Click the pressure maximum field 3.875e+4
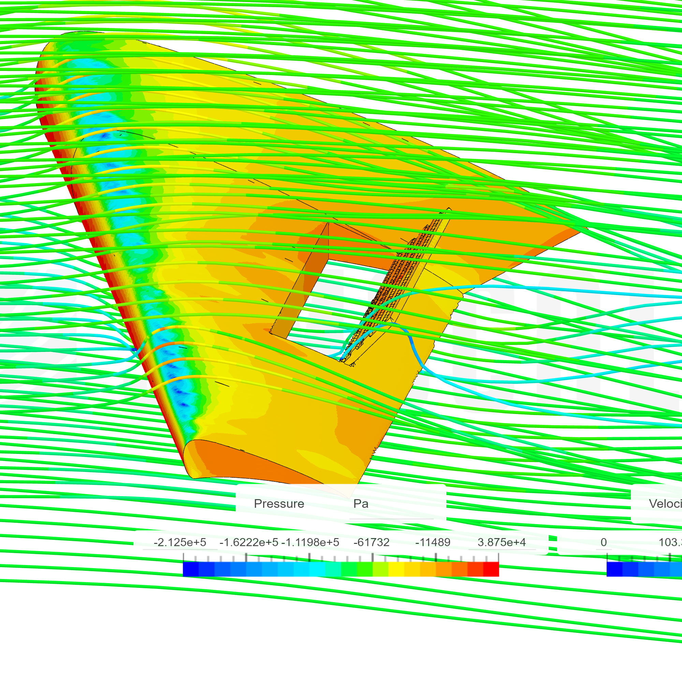 click(502, 542)
